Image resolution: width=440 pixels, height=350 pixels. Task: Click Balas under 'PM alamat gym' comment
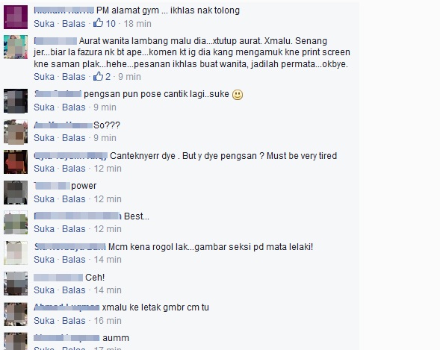[73, 24]
